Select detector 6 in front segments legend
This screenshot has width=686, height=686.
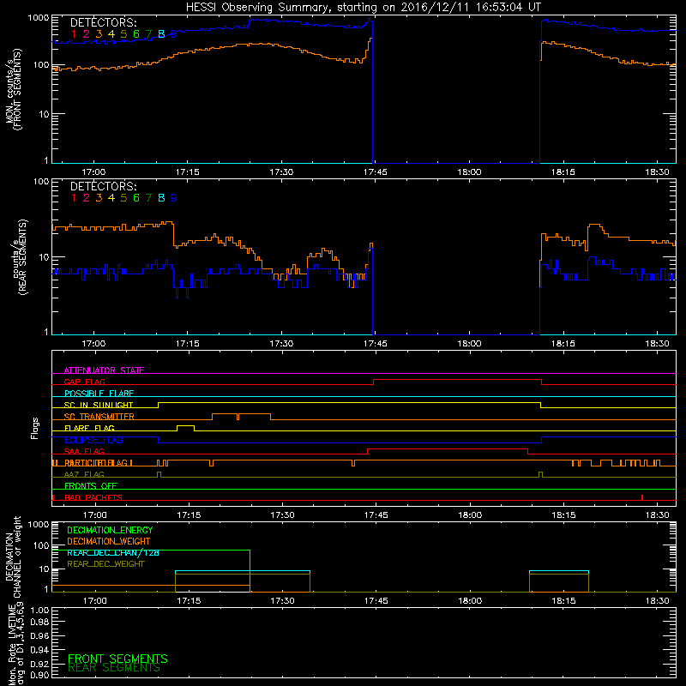click(136, 34)
